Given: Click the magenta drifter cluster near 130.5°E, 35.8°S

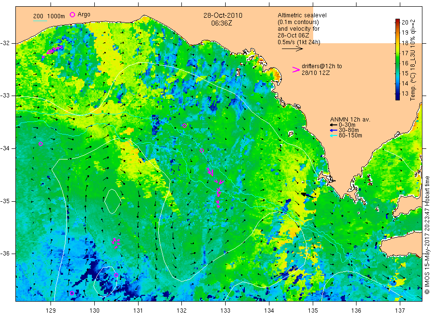Looking at the screenshot, I should pyautogui.click(x=115, y=243).
